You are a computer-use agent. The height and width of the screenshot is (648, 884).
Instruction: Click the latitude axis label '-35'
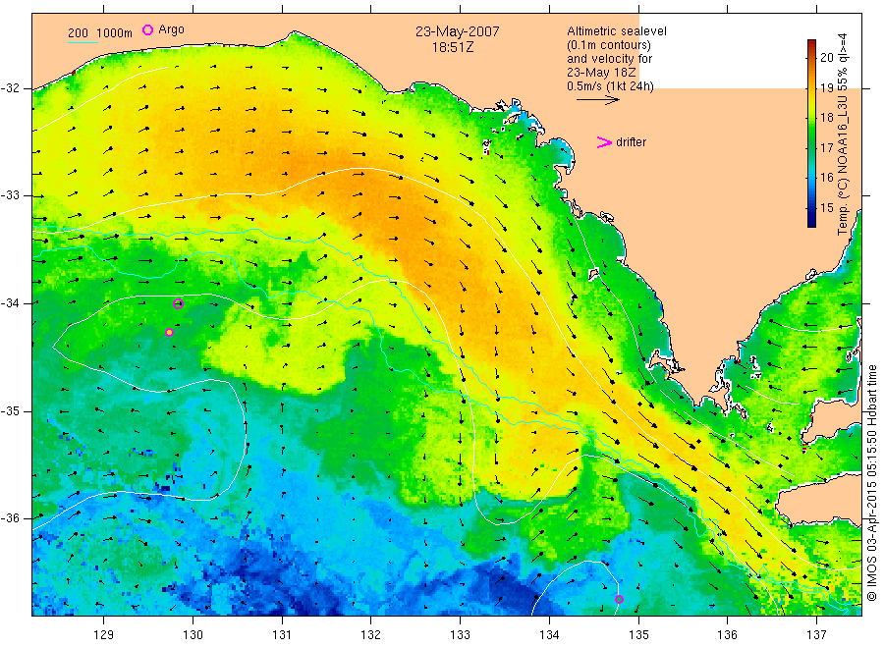(10, 411)
